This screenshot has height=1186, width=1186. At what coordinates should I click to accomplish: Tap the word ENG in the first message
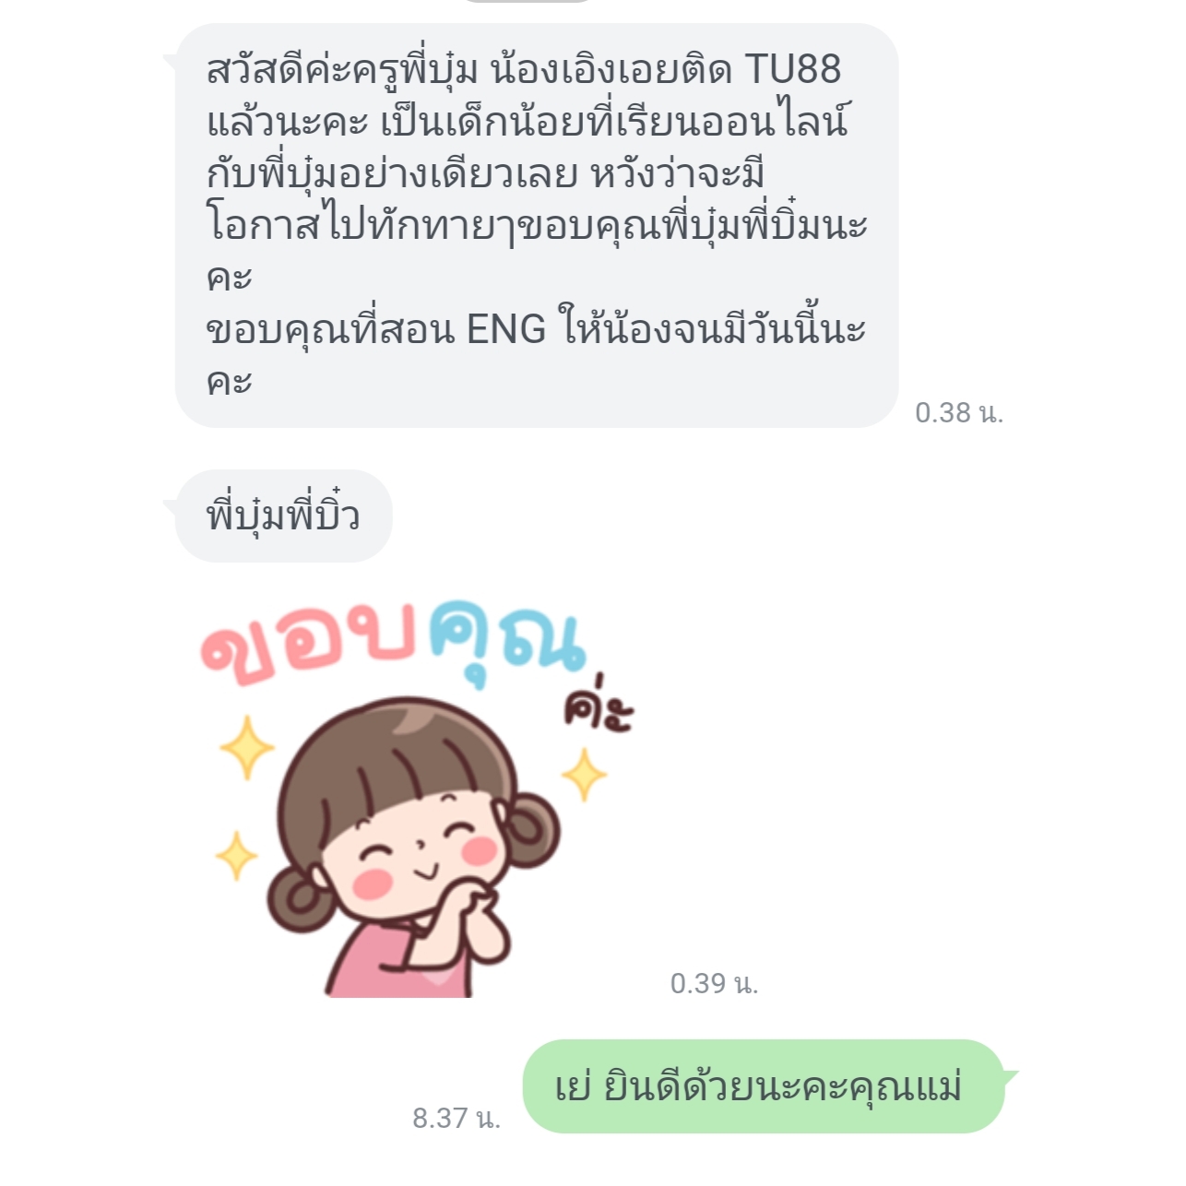click(x=506, y=329)
